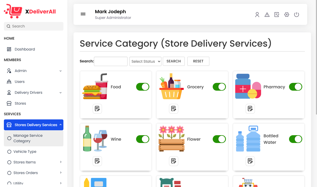Click the XDeliverAll brand name
The image size is (317, 187).
click(x=41, y=11)
